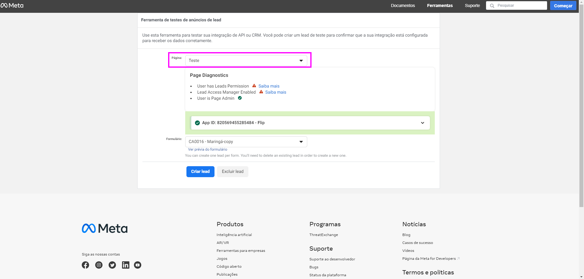
Task: Open Casos de sucesso footer link
Action: tap(417, 243)
